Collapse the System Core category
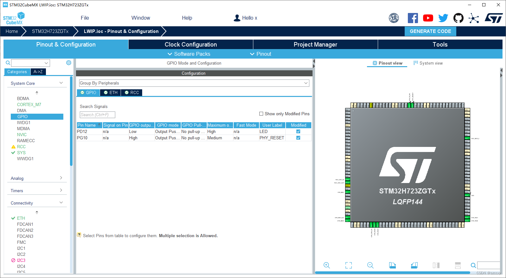This screenshot has width=506, height=278. point(61,83)
